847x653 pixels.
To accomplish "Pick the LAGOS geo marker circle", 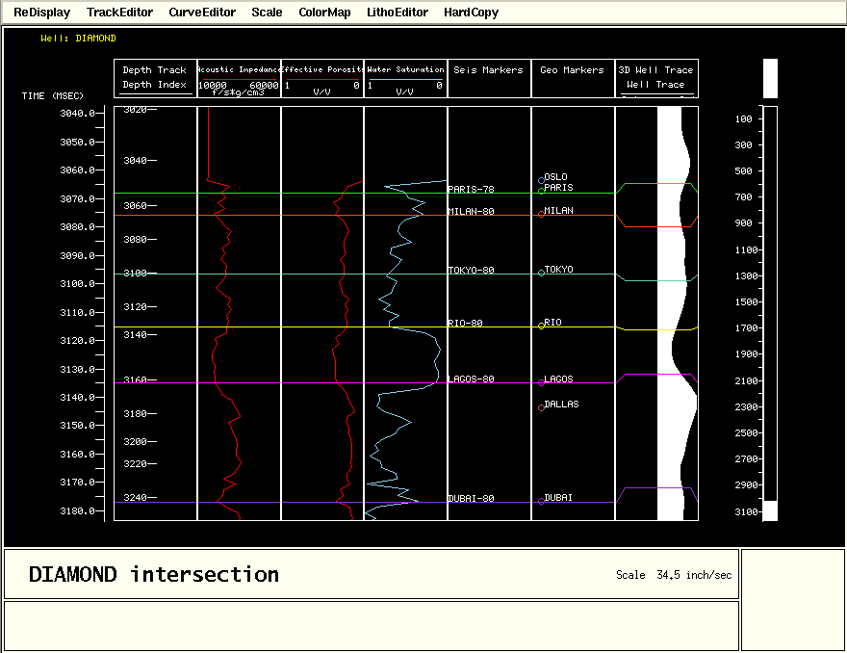I will pos(541,382).
